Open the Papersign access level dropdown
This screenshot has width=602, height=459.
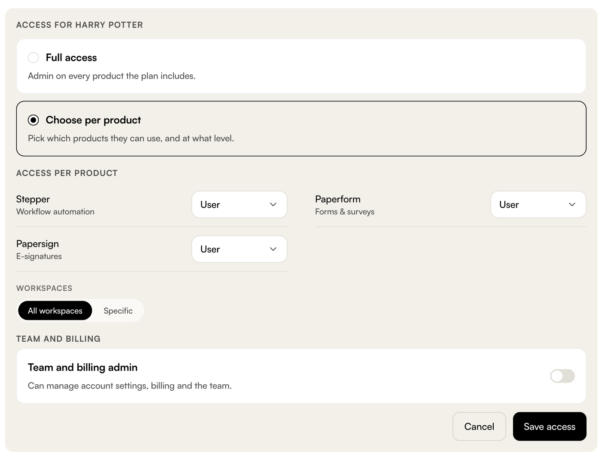[240, 249]
